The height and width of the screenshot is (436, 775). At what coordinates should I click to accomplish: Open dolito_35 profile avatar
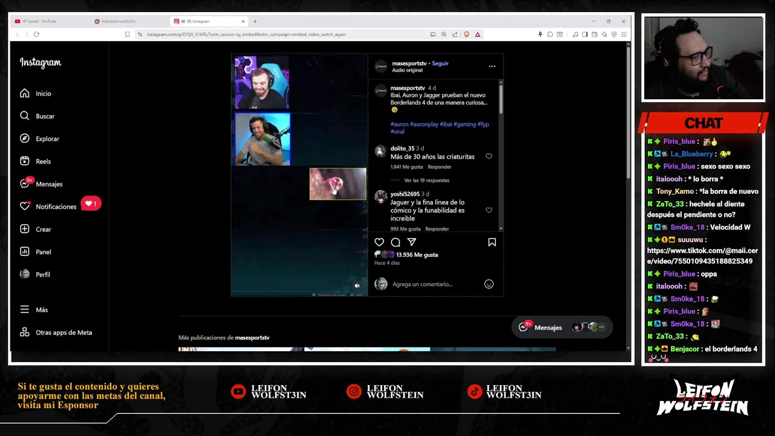click(380, 151)
